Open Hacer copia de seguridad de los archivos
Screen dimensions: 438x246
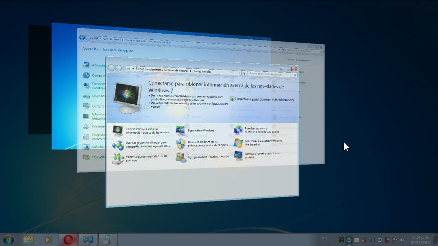147,158
